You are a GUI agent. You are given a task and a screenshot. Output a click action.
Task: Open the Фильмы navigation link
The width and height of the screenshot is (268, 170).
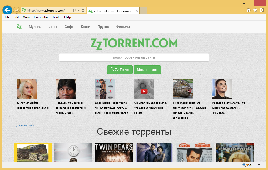[x=123, y=27]
